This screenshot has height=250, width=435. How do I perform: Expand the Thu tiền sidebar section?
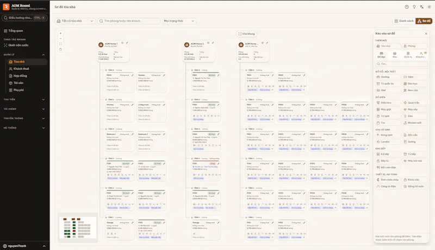coord(24,100)
